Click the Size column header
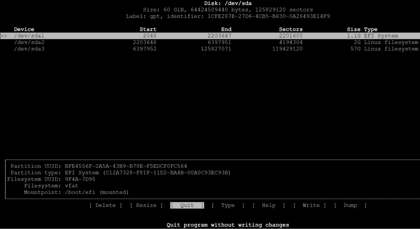This screenshot has height=229, width=420. coord(354,29)
